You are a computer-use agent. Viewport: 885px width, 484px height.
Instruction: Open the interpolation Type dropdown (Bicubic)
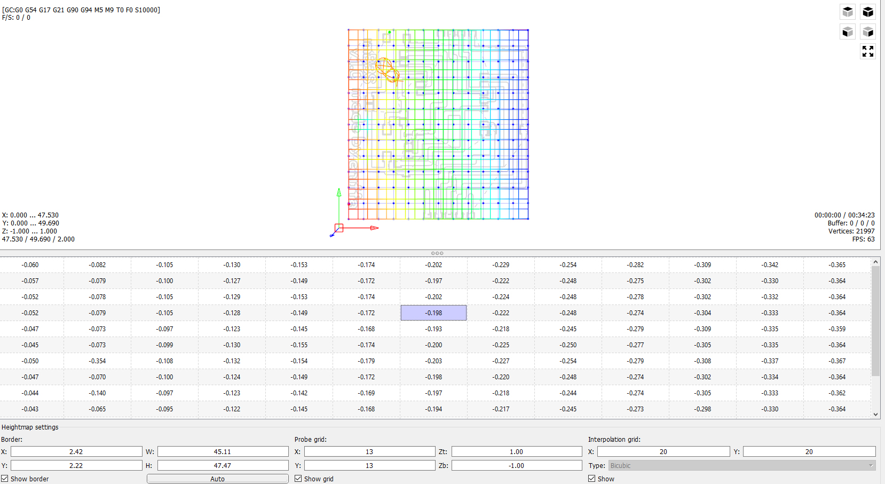pyautogui.click(x=741, y=465)
